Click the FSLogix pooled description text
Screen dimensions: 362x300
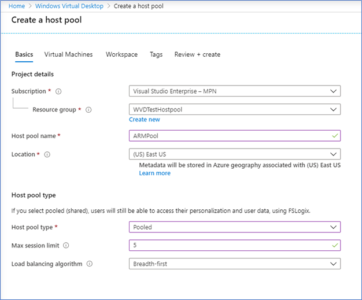(x=161, y=210)
